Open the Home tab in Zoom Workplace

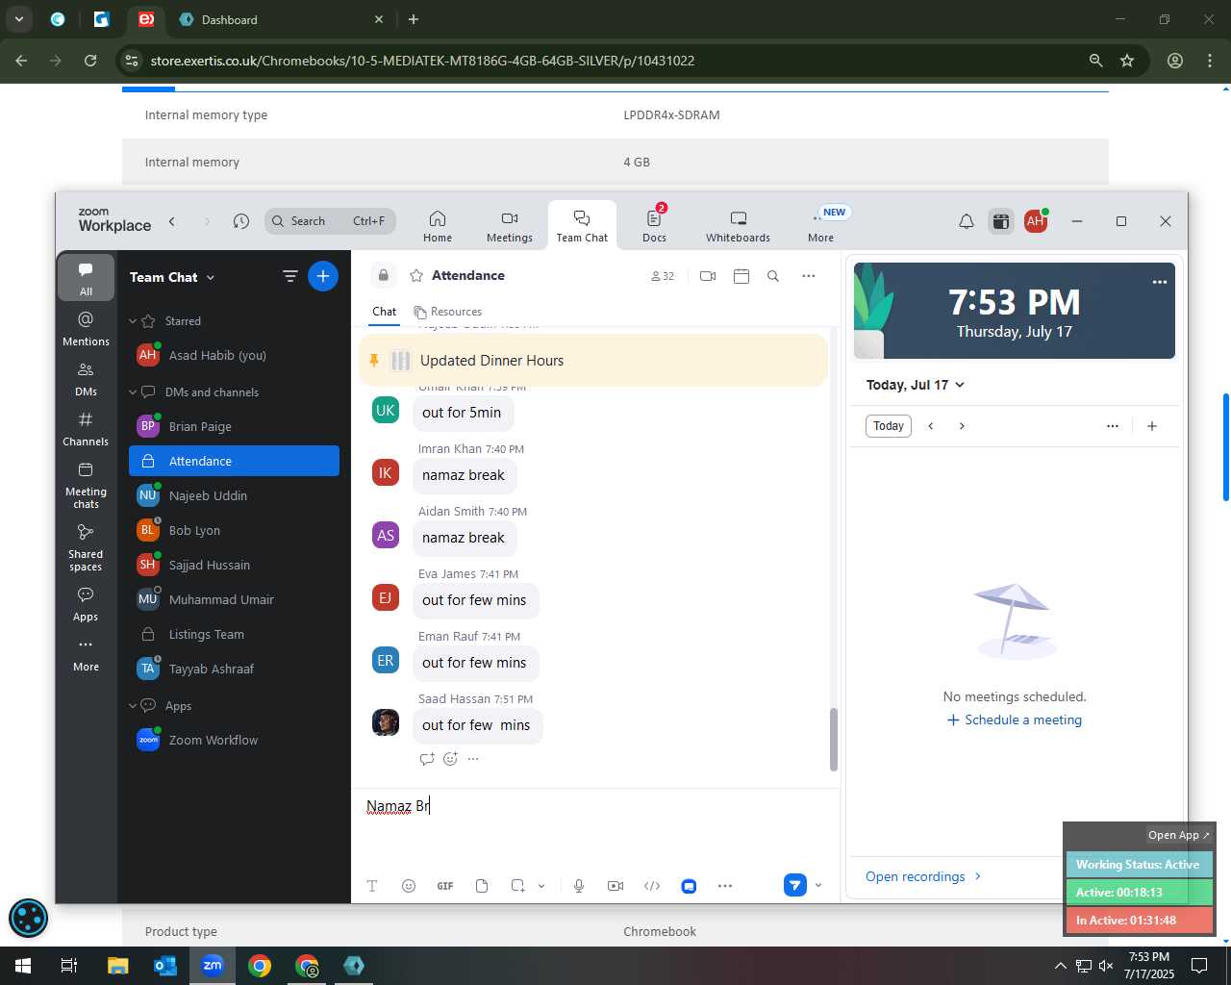tap(437, 226)
